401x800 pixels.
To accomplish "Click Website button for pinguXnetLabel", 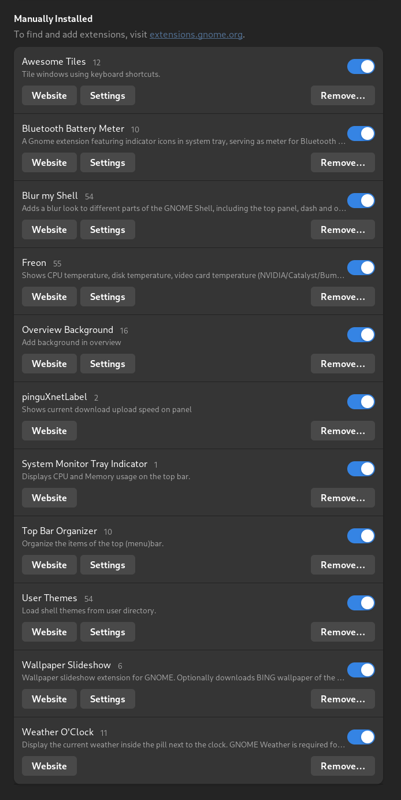I will (49, 431).
